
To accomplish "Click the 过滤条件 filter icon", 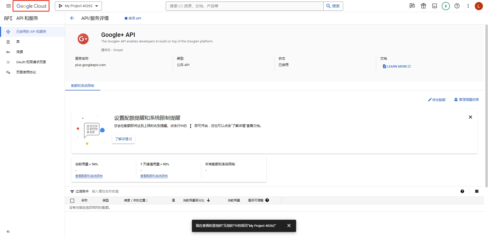I will click(x=72, y=191).
